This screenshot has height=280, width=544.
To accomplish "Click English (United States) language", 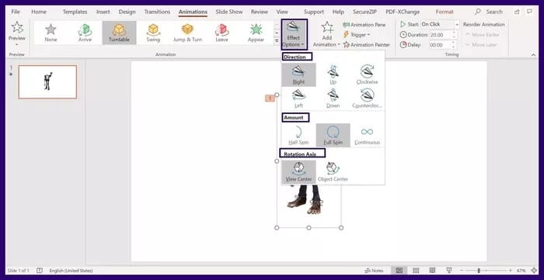I will pyautogui.click(x=71, y=271).
